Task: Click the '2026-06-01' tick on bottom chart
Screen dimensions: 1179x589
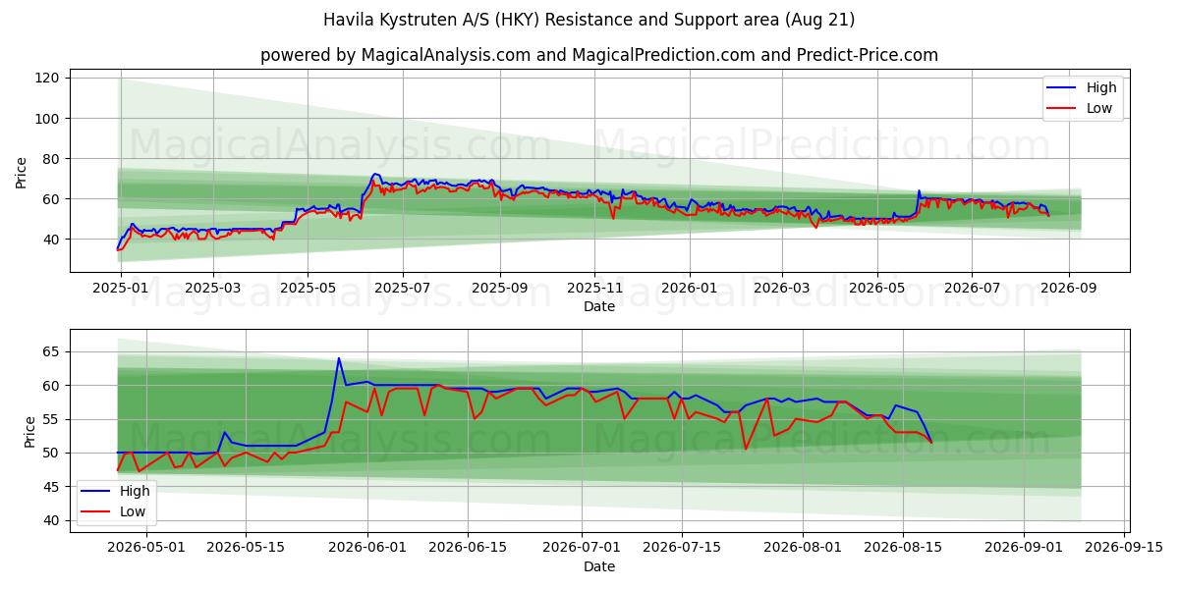Action: click(x=368, y=548)
